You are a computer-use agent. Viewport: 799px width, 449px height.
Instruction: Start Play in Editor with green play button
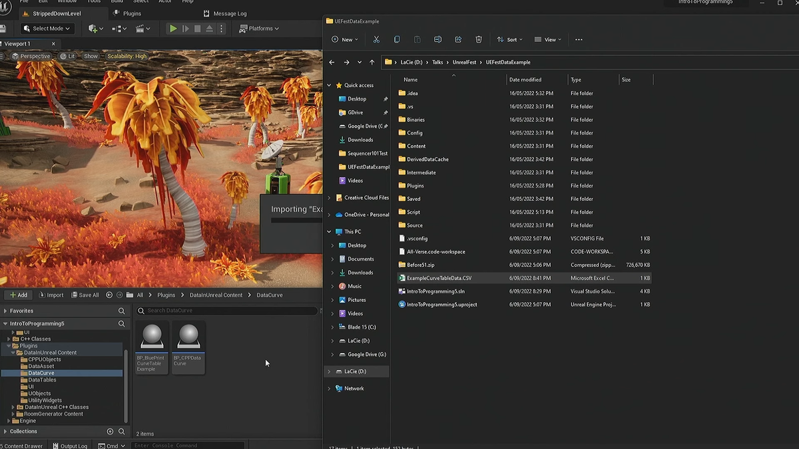point(173,29)
